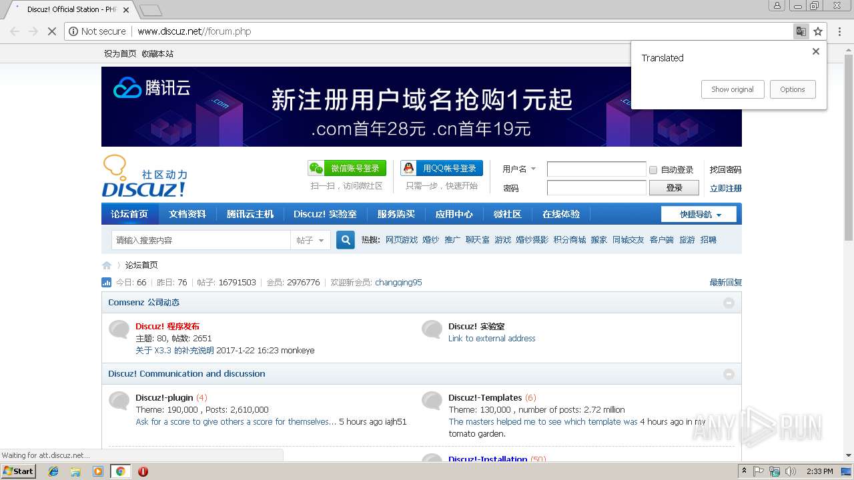
Task: Open the 微社区 nav item
Action: 507,214
